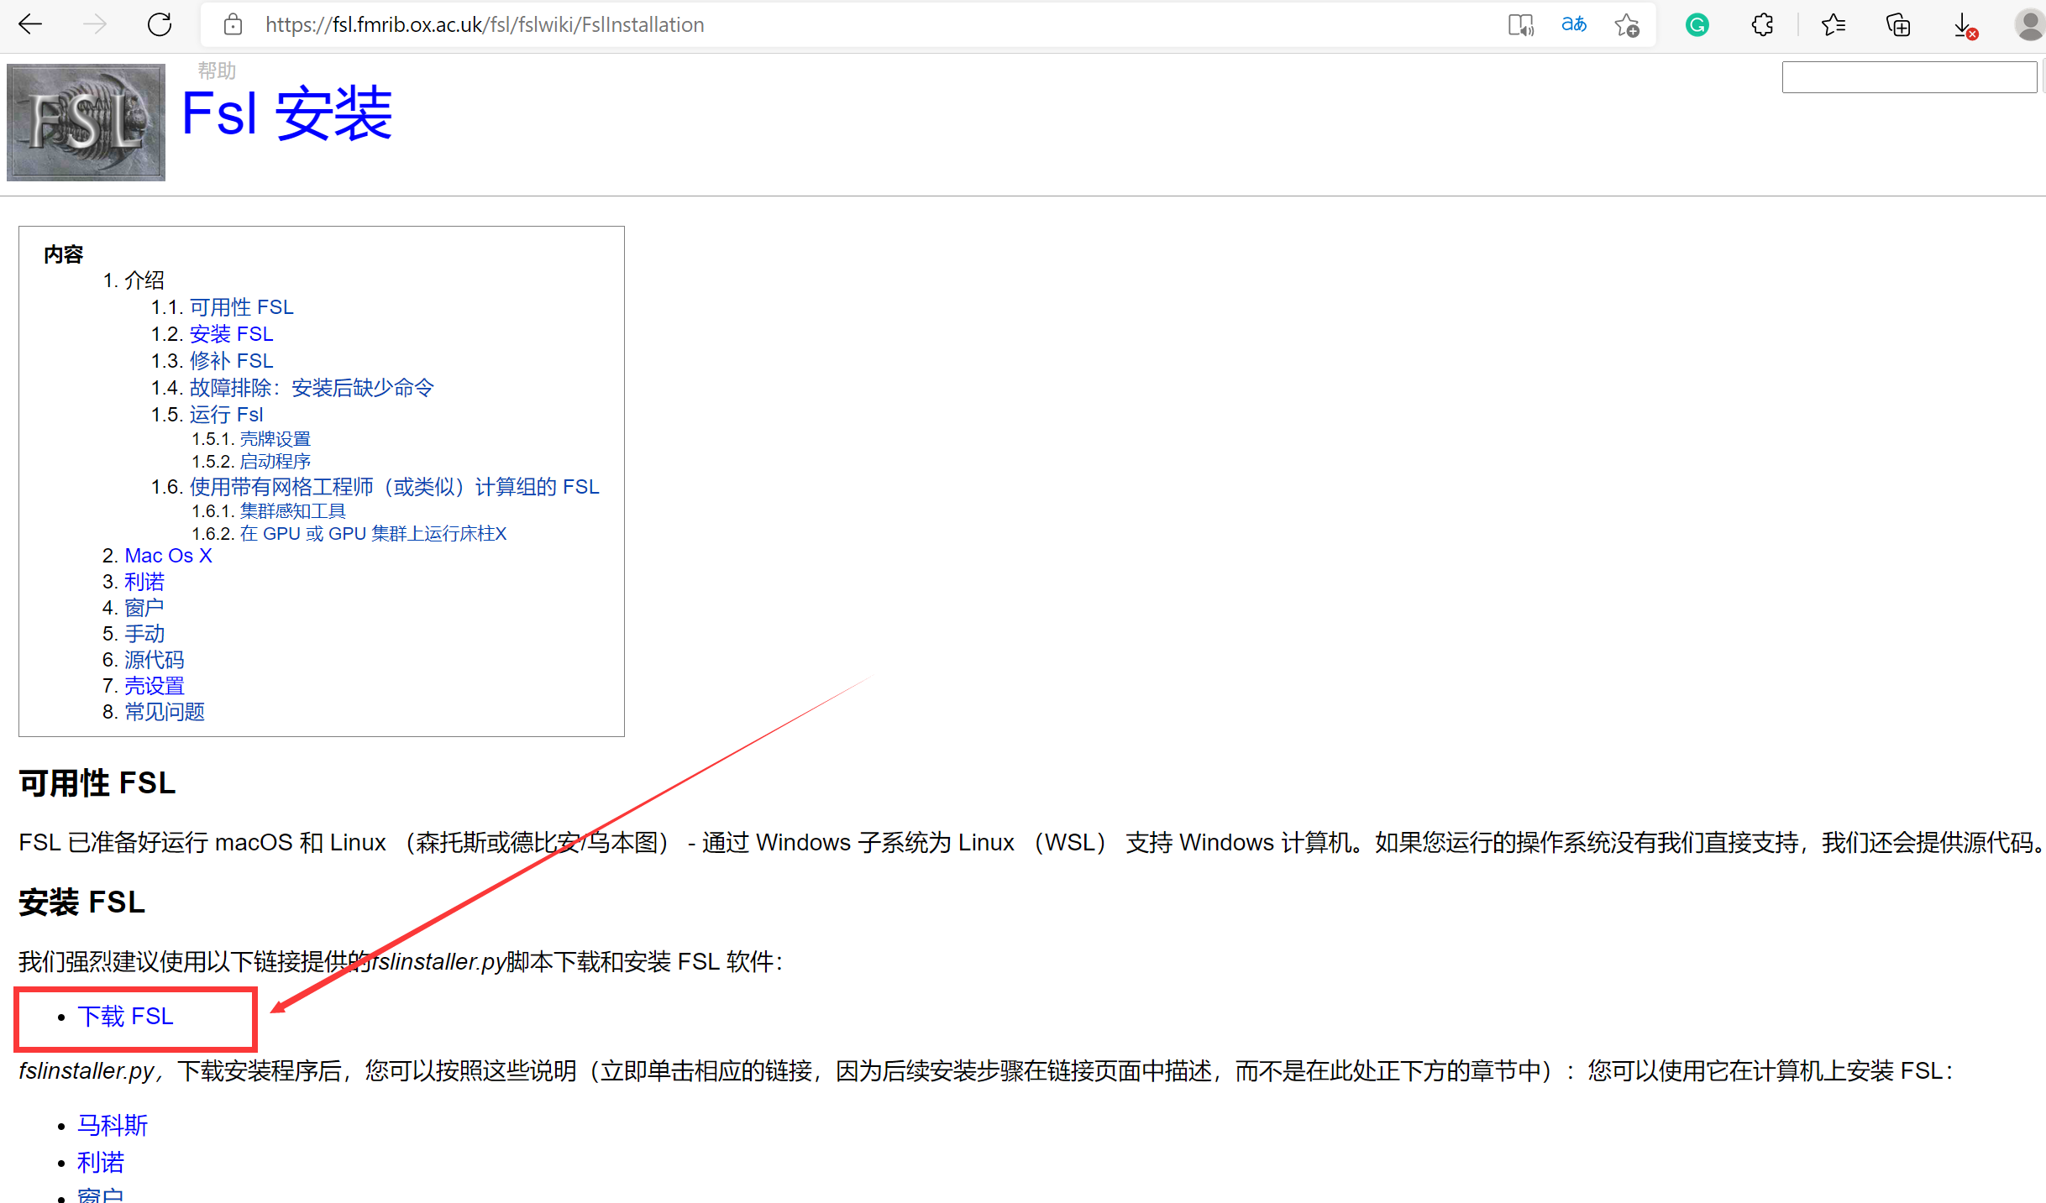Add this page to favorites
Screen dimensions: 2046x1203
pyautogui.click(x=1627, y=24)
